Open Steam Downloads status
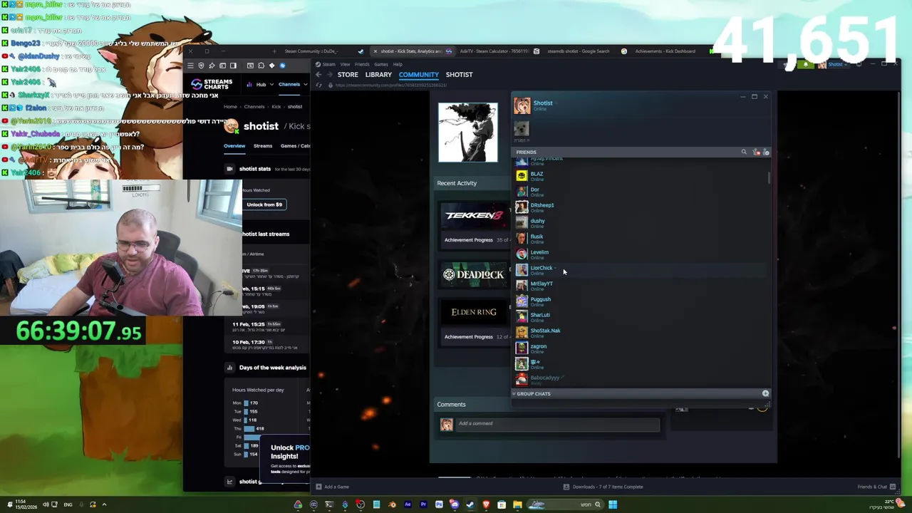Viewport: 912px width, 513px height. pyautogui.click(x=603, y=487)
